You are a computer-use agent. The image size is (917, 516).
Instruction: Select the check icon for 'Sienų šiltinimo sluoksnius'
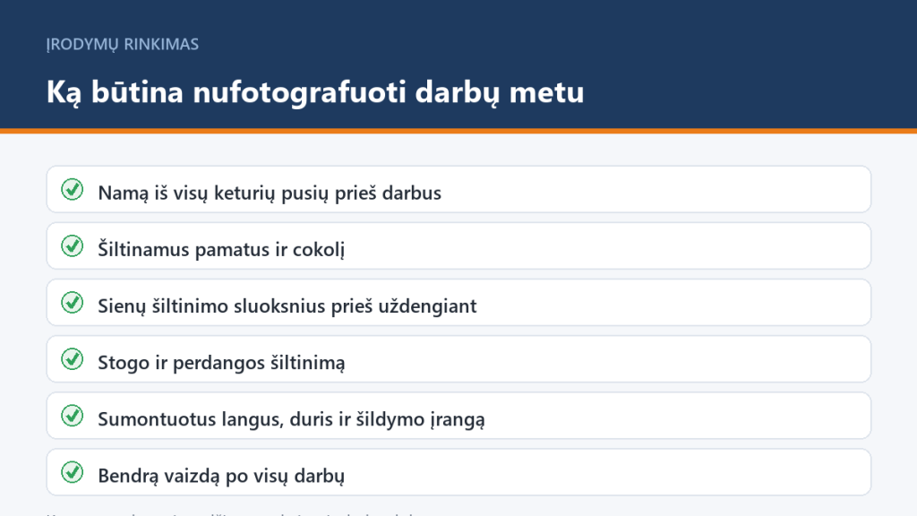72,303
